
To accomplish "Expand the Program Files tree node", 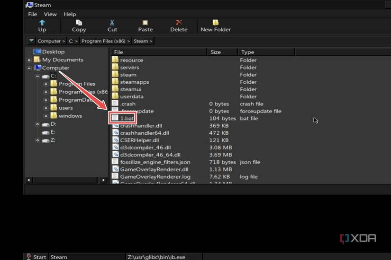I will click(x=45, y=84).
